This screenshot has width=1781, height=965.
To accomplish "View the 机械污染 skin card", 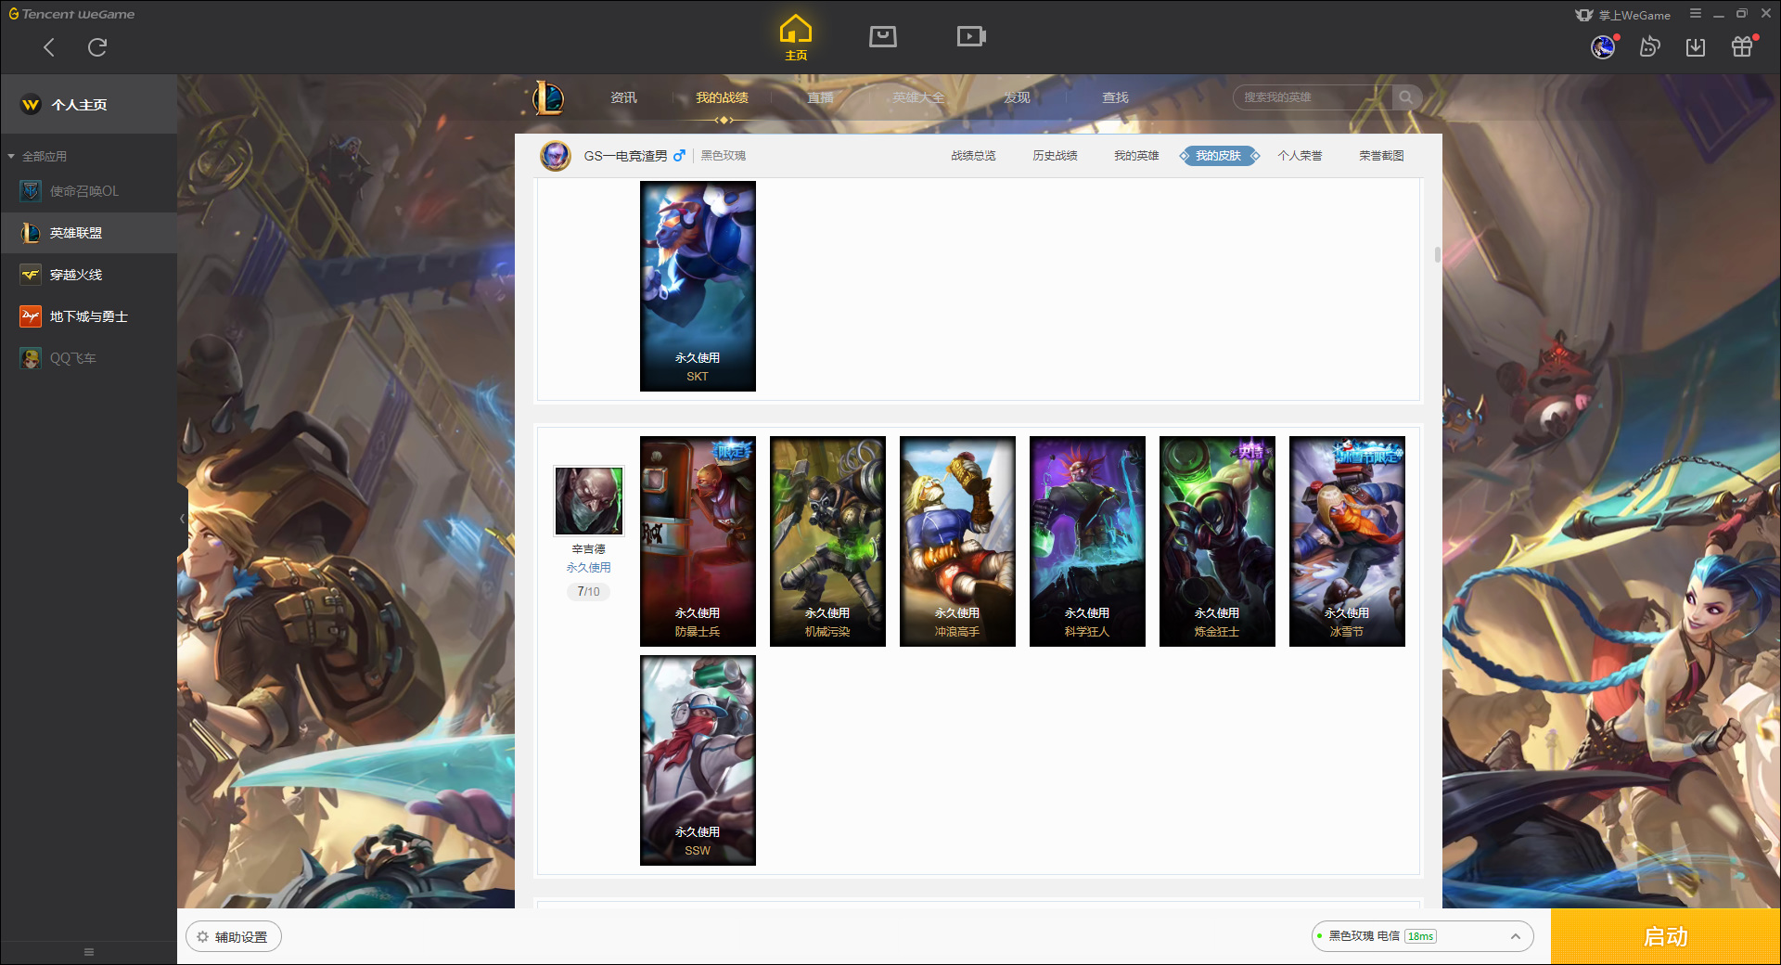I will [x=827, y=541].
